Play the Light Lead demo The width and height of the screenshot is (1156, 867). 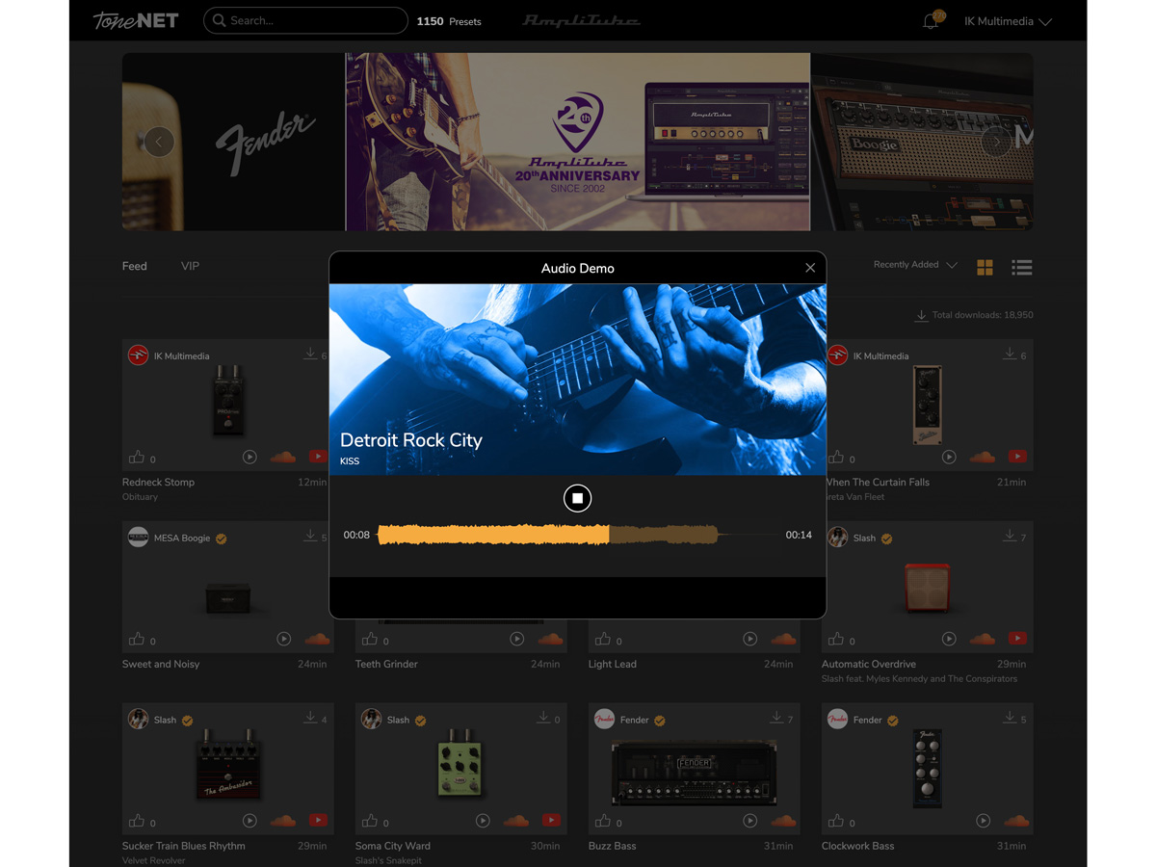pyautogui.click(x=750, y=639)
